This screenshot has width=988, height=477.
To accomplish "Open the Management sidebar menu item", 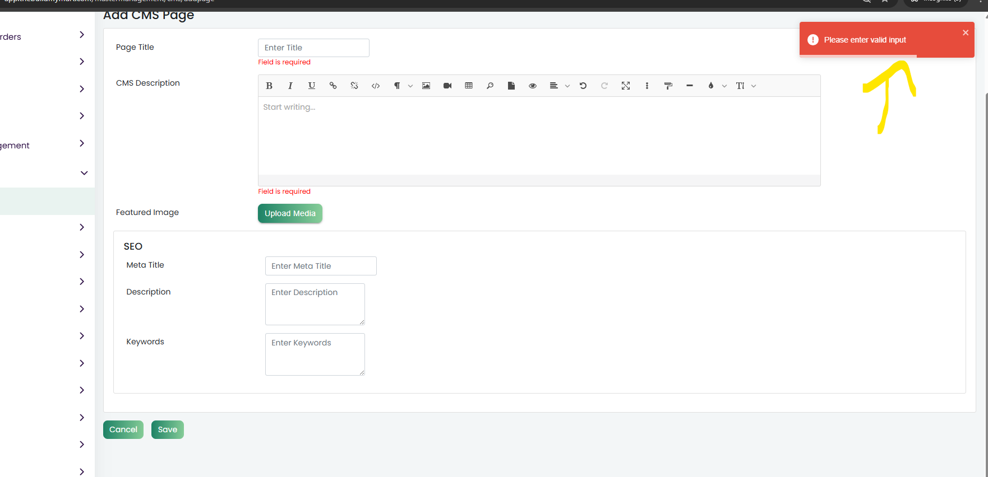I will point(15,146).
